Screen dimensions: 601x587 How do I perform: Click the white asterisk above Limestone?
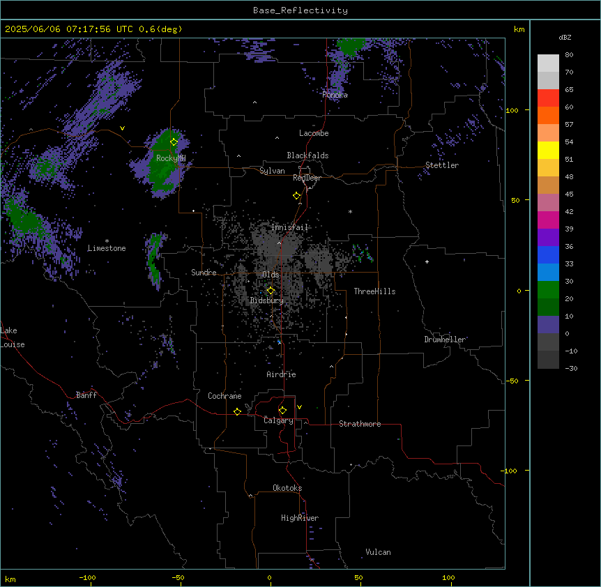coord(107,241)
